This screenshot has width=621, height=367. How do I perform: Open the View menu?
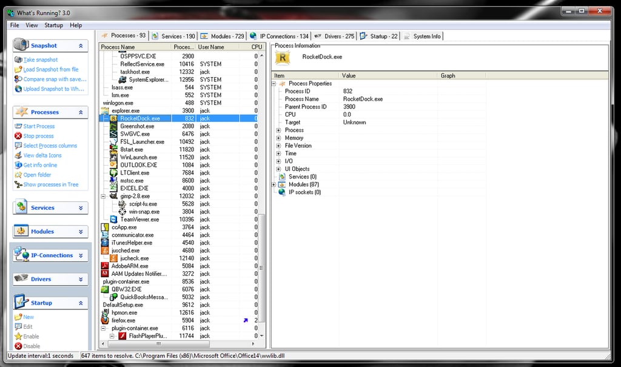tap(32, 25)
